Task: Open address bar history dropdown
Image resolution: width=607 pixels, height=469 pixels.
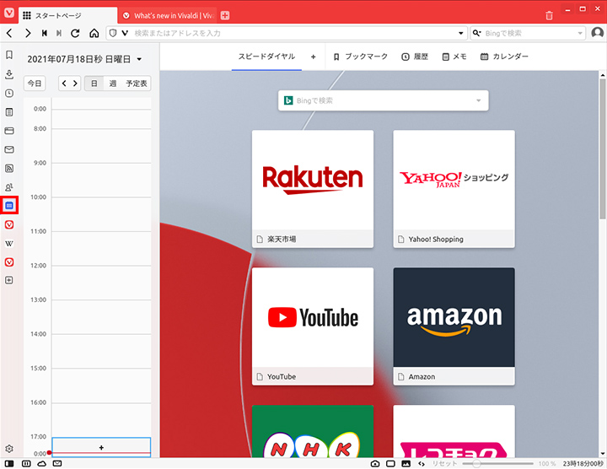Action: coord(460,33)
